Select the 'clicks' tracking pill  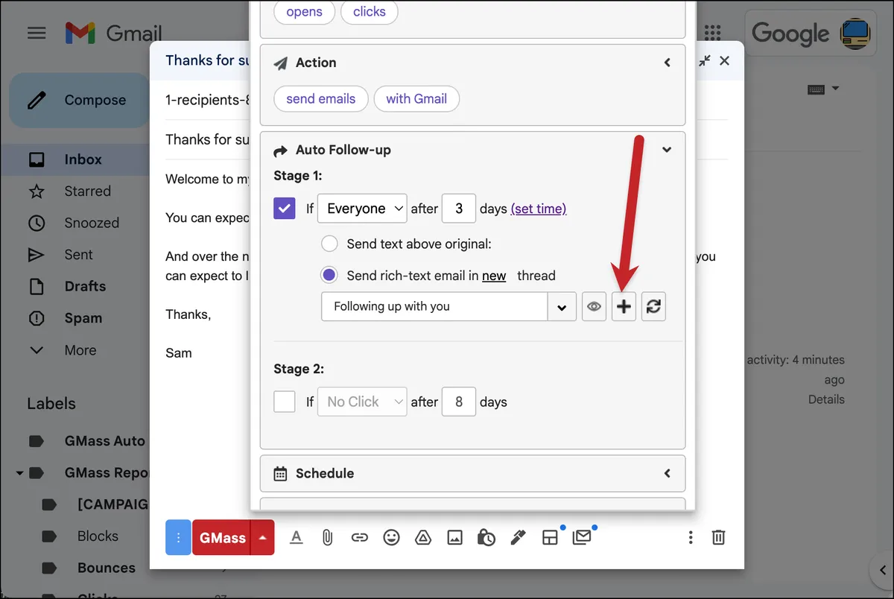[370, 11]
